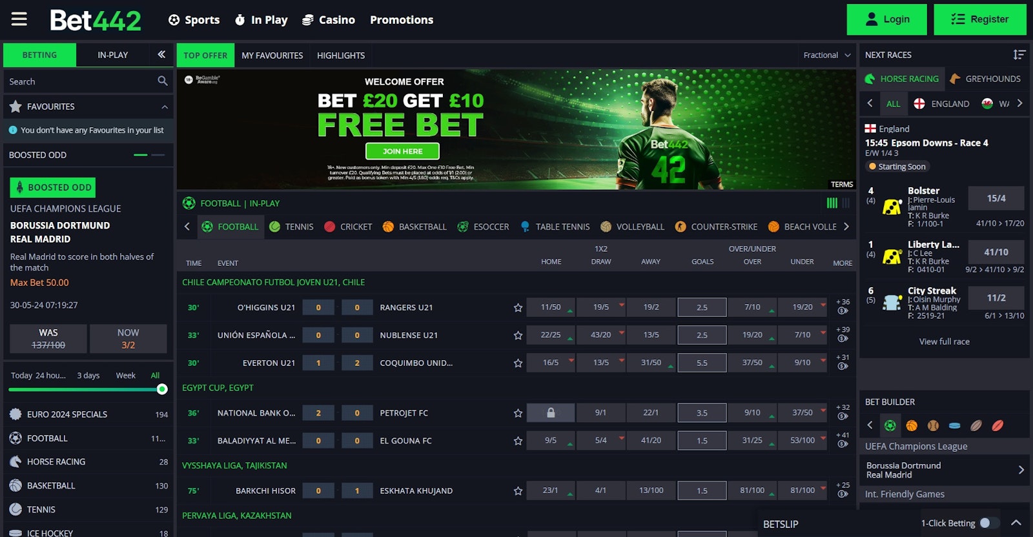Select american football icon in Bet Builder
This screenshot has height=537, width=1033.
[x=976, y=425]
